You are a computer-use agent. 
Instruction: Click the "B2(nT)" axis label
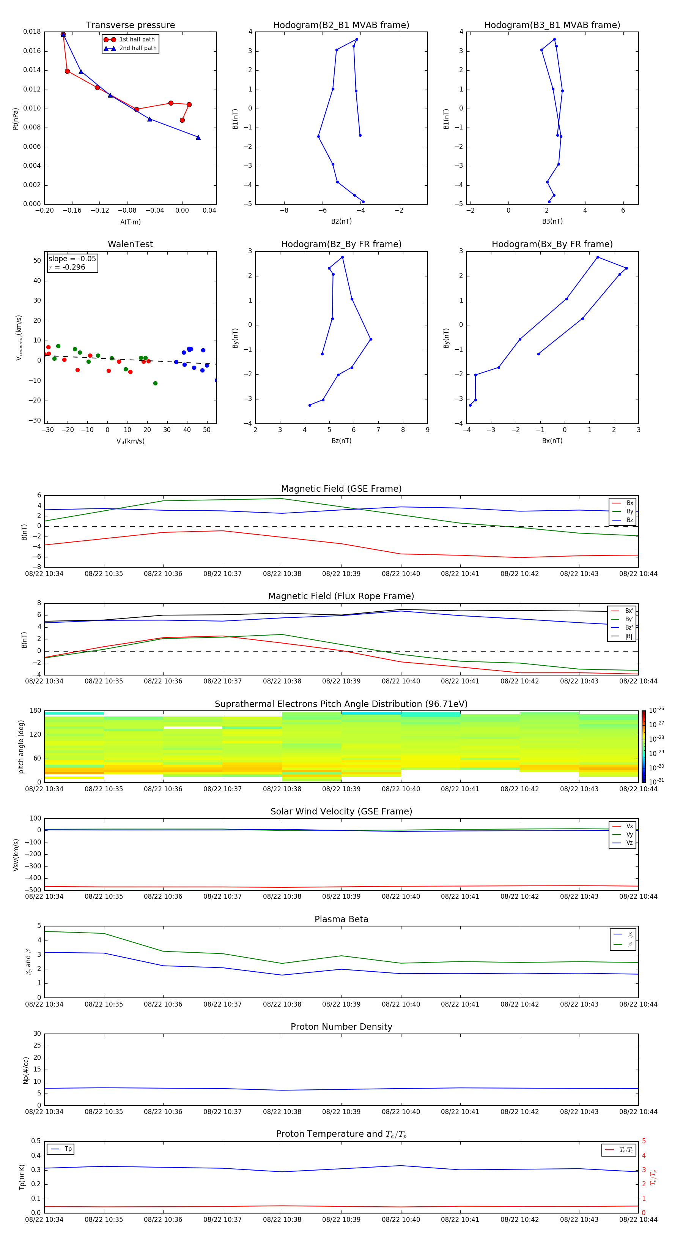click(x=341, y=221)
